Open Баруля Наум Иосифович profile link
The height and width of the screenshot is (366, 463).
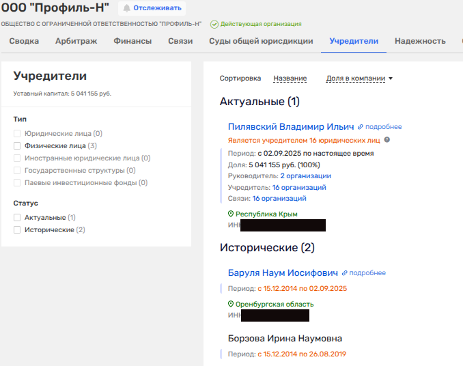click(x=283, y=273)
